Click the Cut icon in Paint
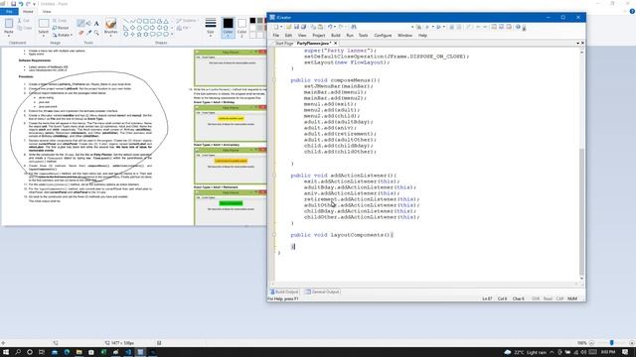Screen dimensions: 636x357 pos(23,20)
